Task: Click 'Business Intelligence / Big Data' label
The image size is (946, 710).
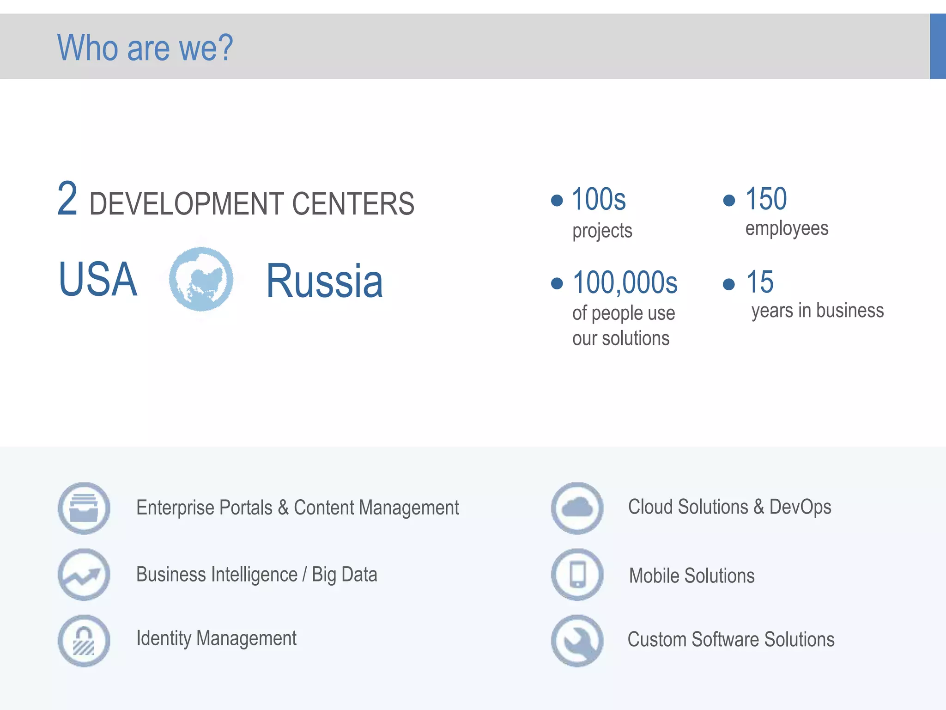Action: pos(257,575)
